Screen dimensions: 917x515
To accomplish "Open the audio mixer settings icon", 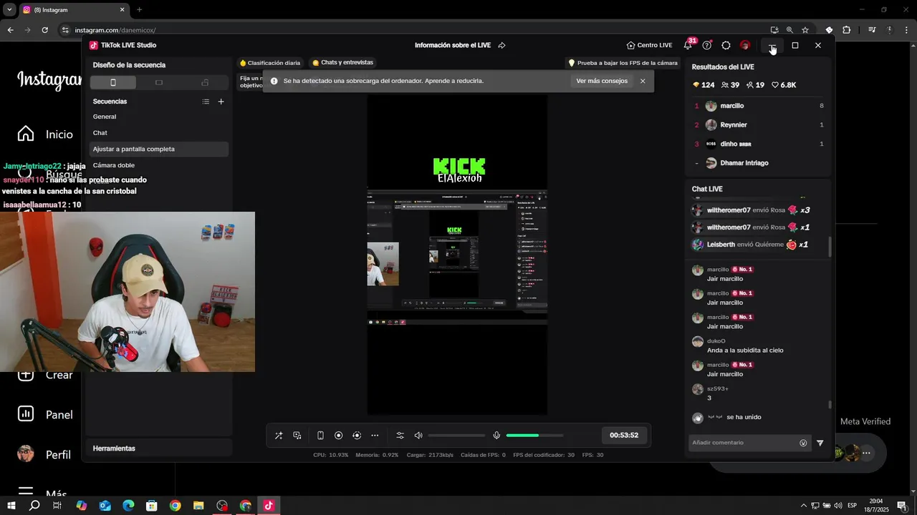I will (x=400, y=436).
